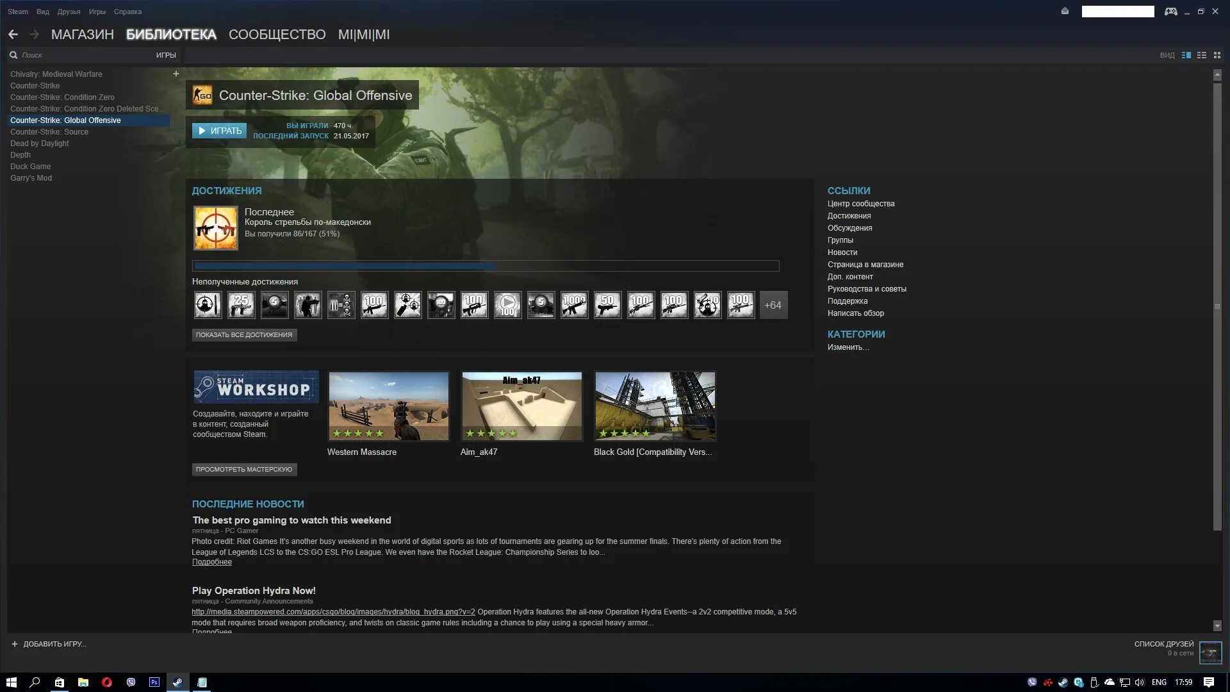Image resolution: width=1230 pixels, height=692 pixels.
Task: Open Aim_ak47 workshop thumbnail
Action: click(x=522, y=406)
